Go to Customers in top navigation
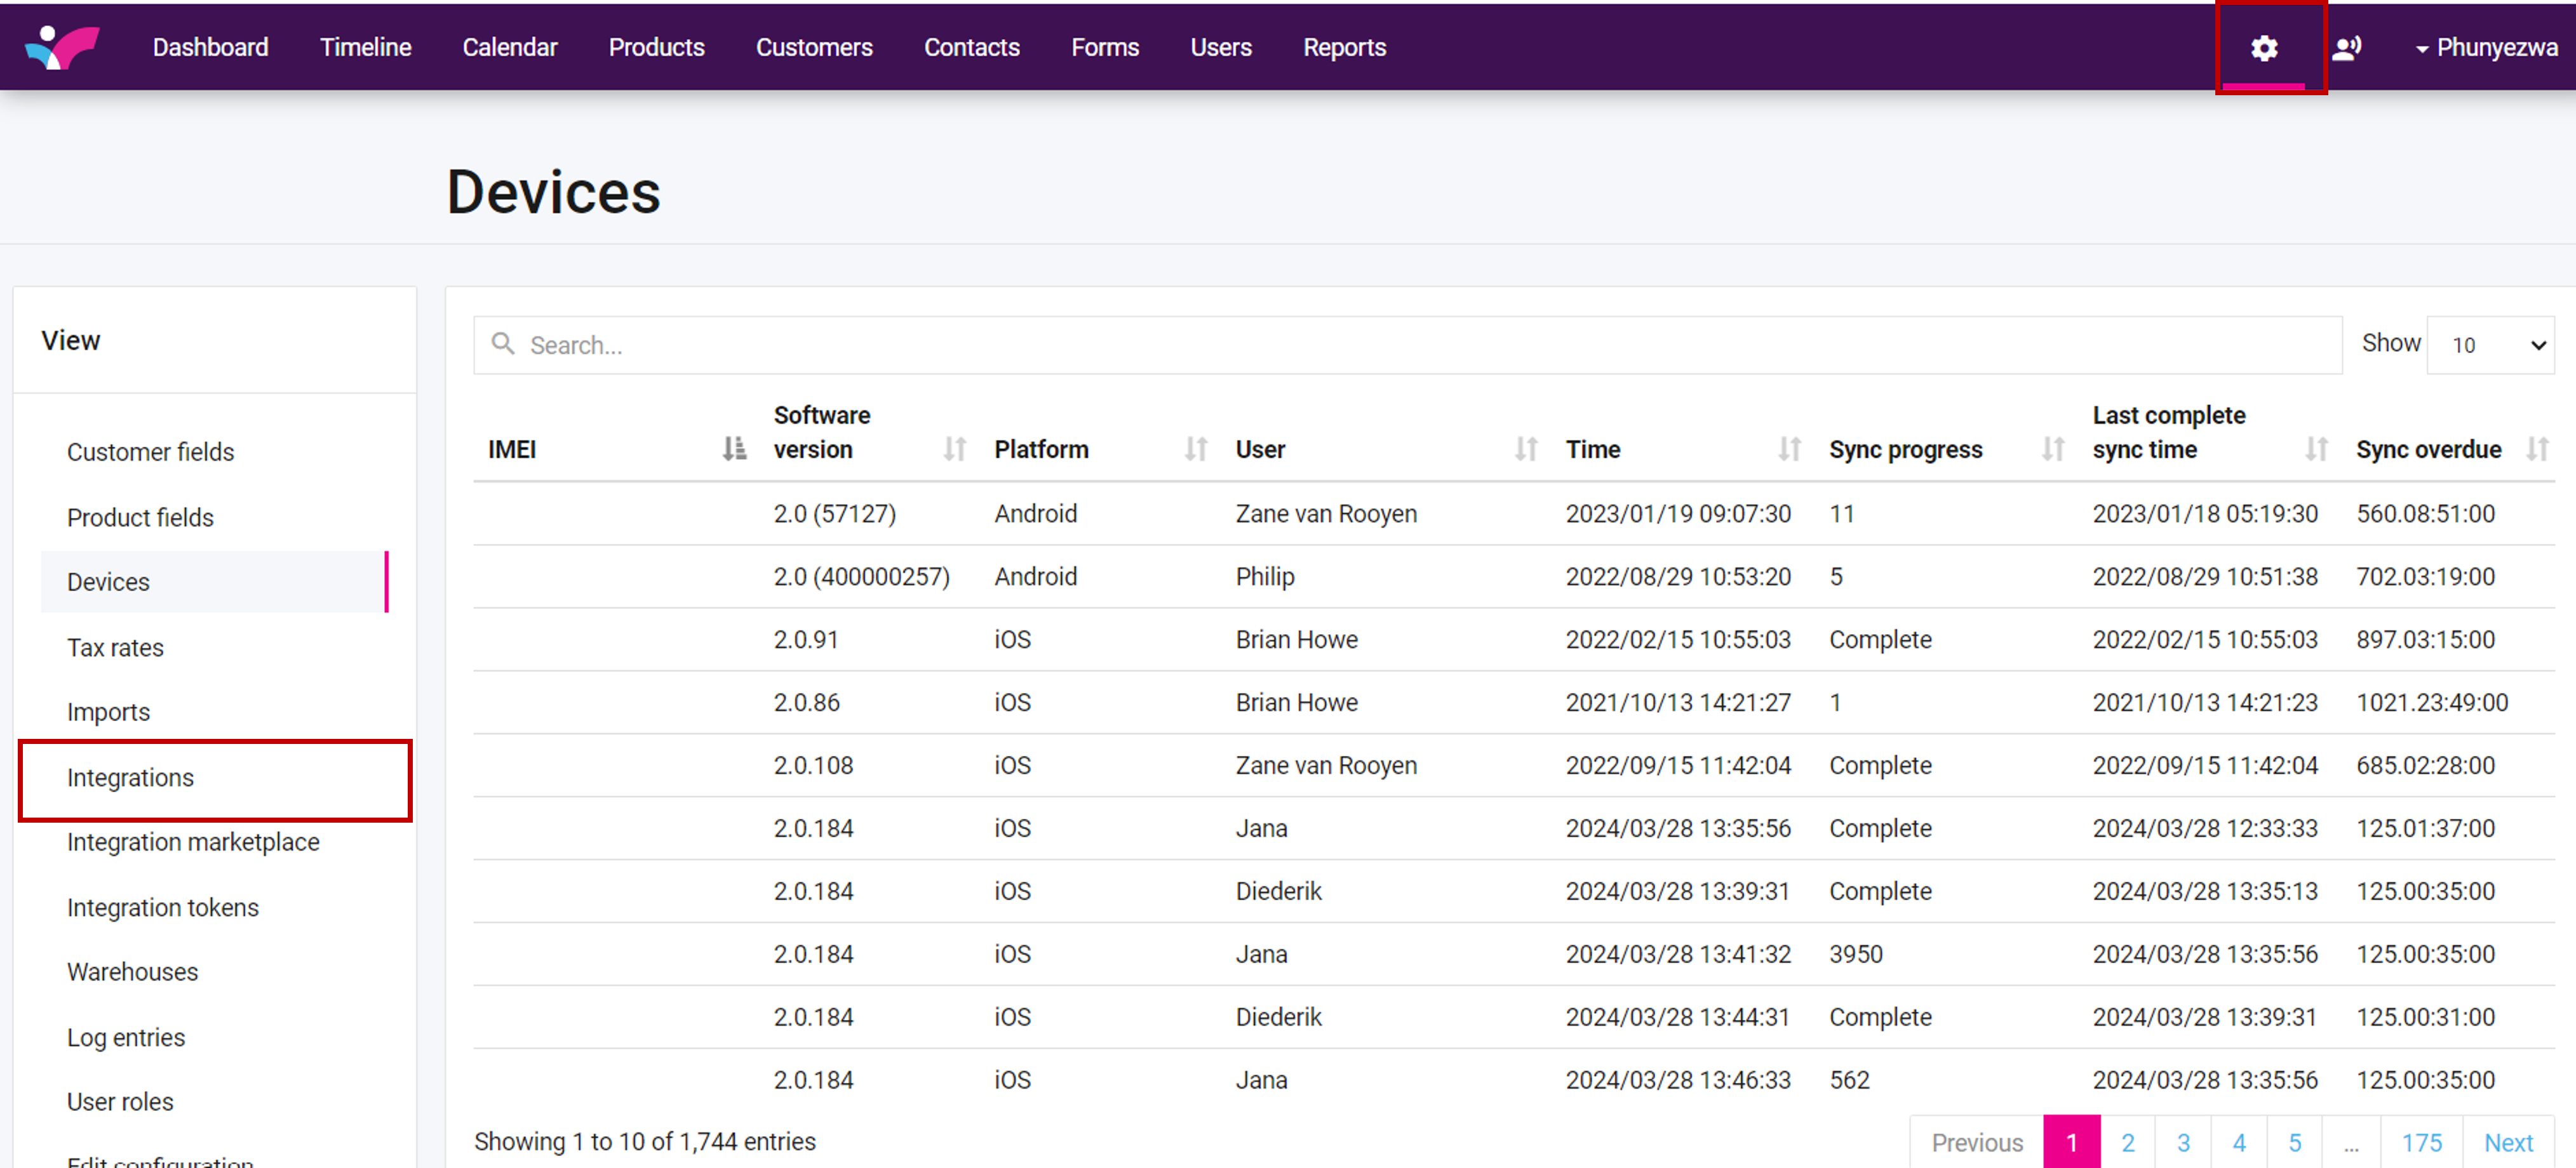This screenshot has height=1168, width=2576. [x=813, y=47]
